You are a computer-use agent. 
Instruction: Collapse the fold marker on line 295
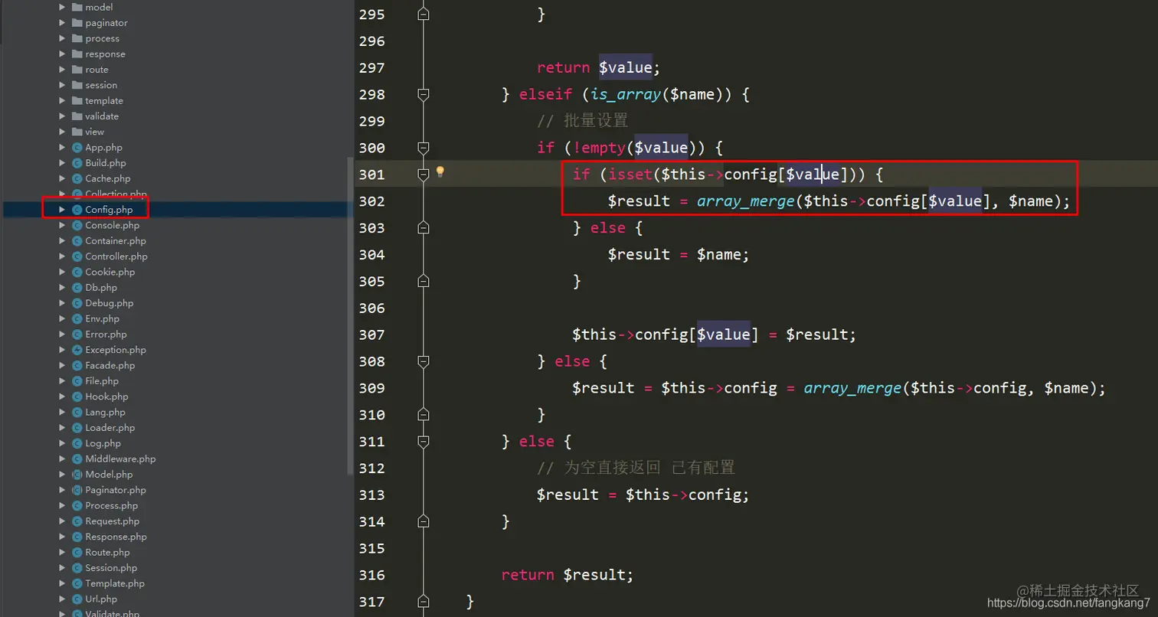tap(424, 14)
